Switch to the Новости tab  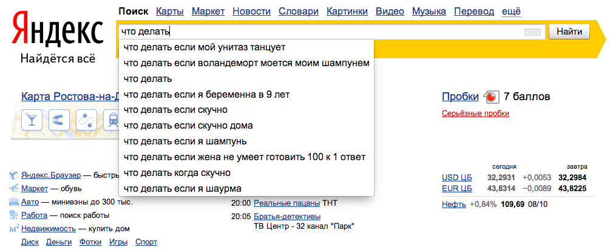251,12
